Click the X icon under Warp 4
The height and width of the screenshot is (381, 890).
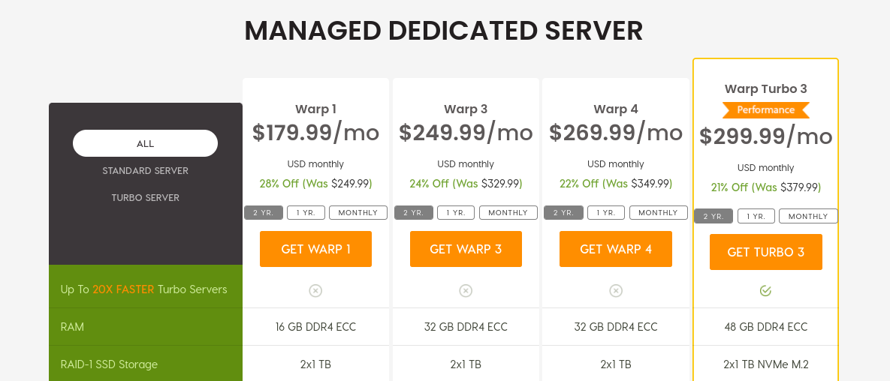(x=616, y=290)
